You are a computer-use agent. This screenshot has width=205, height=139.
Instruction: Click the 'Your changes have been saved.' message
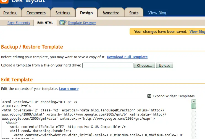(x=161, y=32)
